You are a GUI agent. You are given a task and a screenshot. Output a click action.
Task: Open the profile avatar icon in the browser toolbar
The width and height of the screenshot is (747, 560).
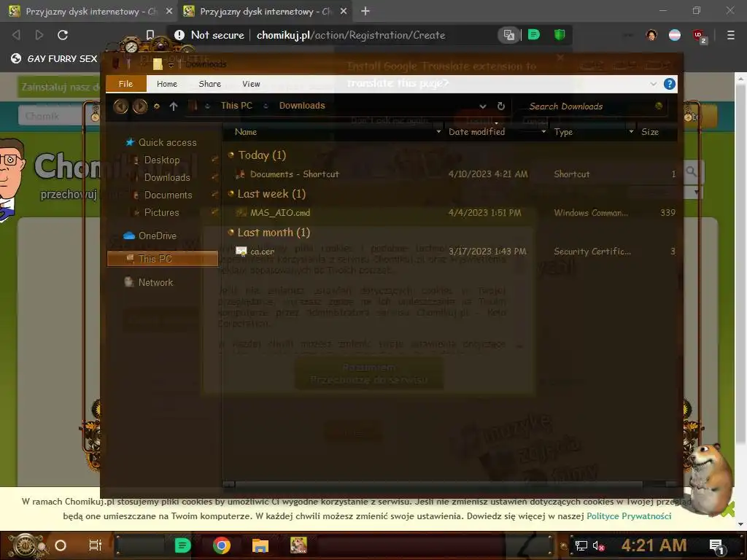pyautogui.click(x=651, y=35)
